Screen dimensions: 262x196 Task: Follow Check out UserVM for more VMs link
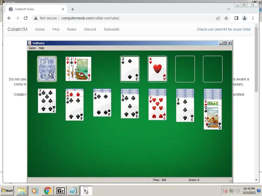[x=224, y=29]
